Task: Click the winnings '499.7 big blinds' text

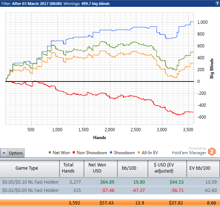Action: click(95, 4)
